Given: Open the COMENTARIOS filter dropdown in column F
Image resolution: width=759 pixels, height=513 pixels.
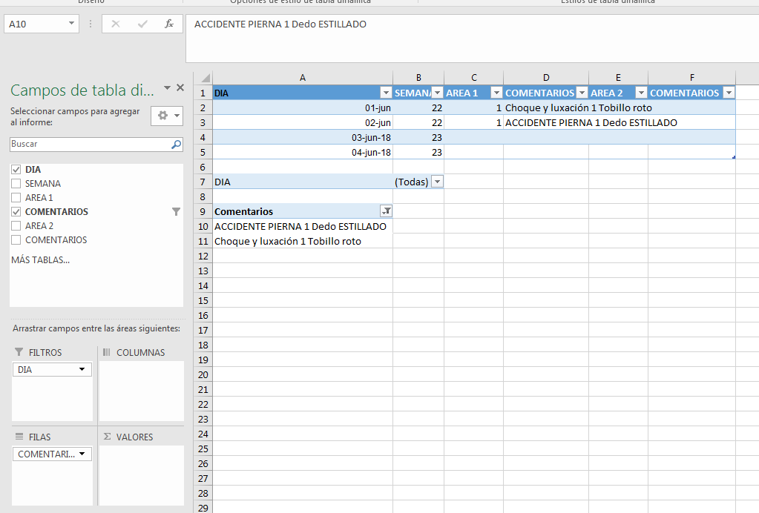Looking at the screenshot, I should point(729,93).
